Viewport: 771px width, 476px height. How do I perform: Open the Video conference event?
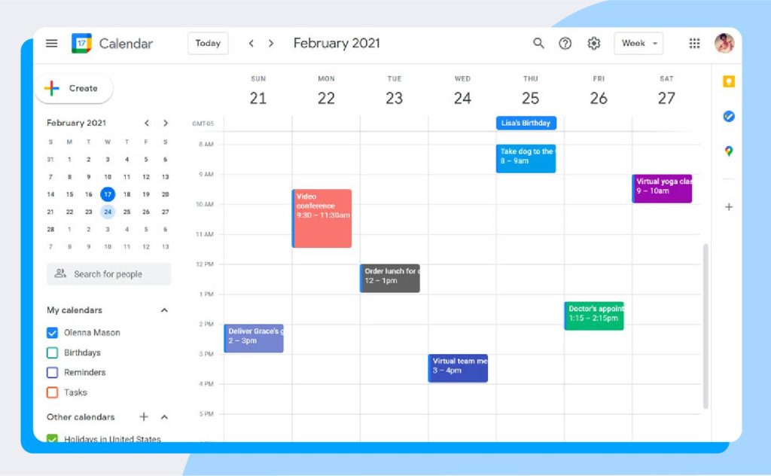point(322,217)
